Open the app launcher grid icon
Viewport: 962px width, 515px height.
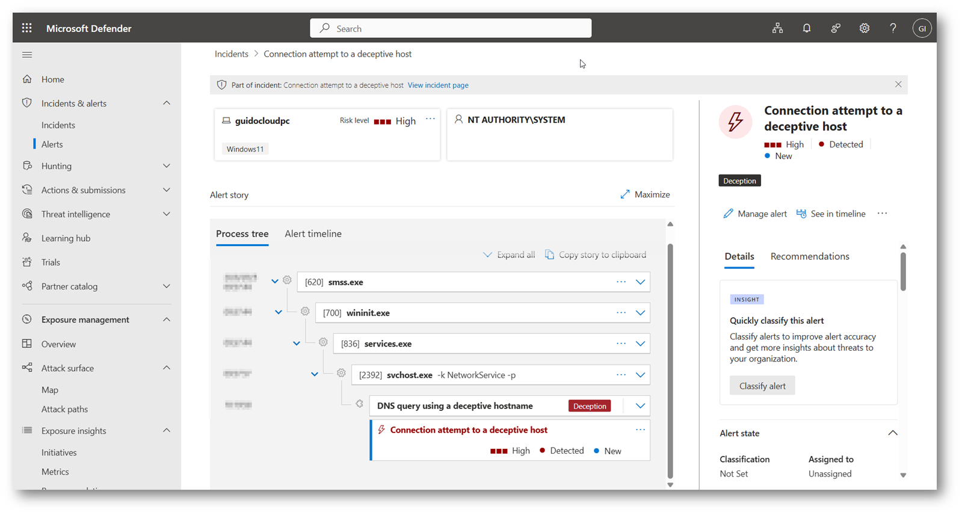coord(26,28)
